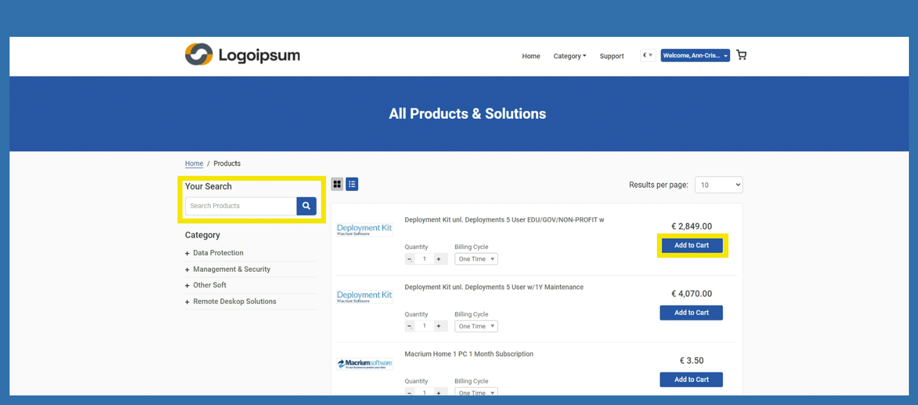This screenshot has width=918, height=405.
Task: Switch to grid view layout
Action: pos(337,184)
